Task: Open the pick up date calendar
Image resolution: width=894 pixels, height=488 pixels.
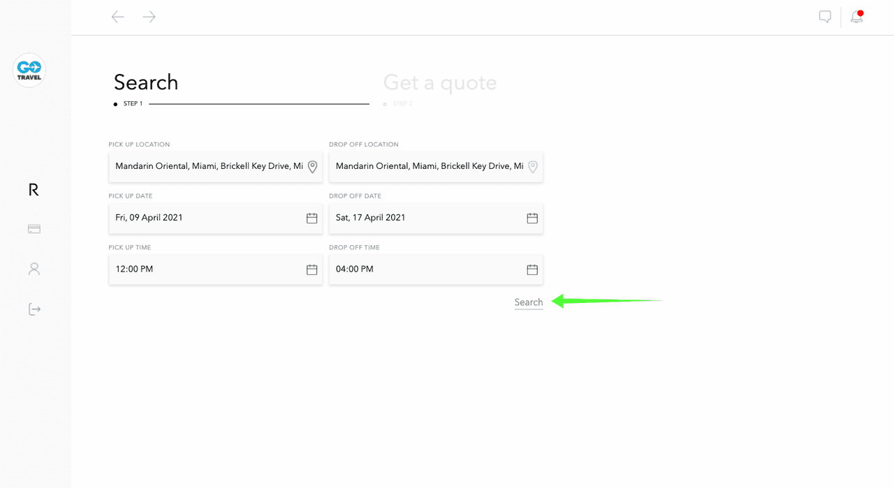Action: [312, 218]
